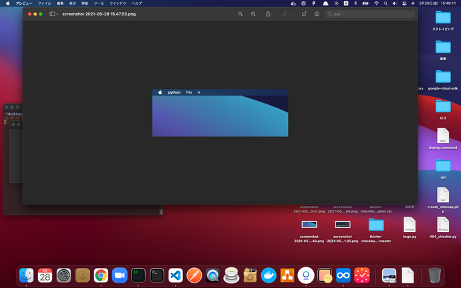Open Contacts from the Dock
This screenshot has height=288, width=461.
(82, 275)
